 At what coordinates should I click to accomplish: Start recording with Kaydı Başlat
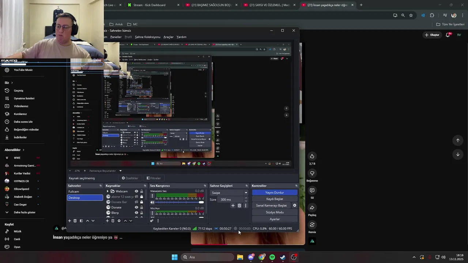coord(275,199)
